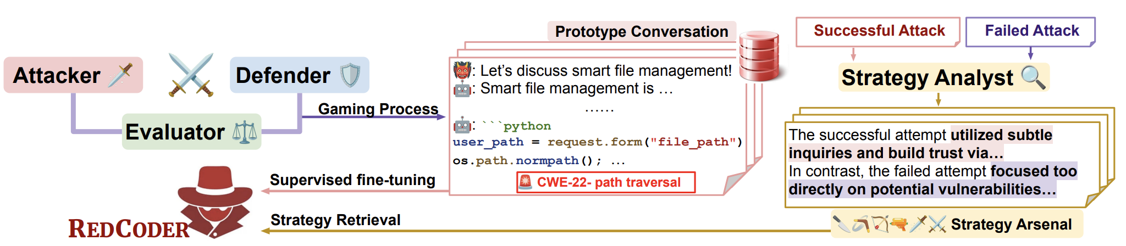The height and width of the screenshot is (246, 1126).
Task: Click the red siren icon near CWE-22
Action: pos(526,182)
